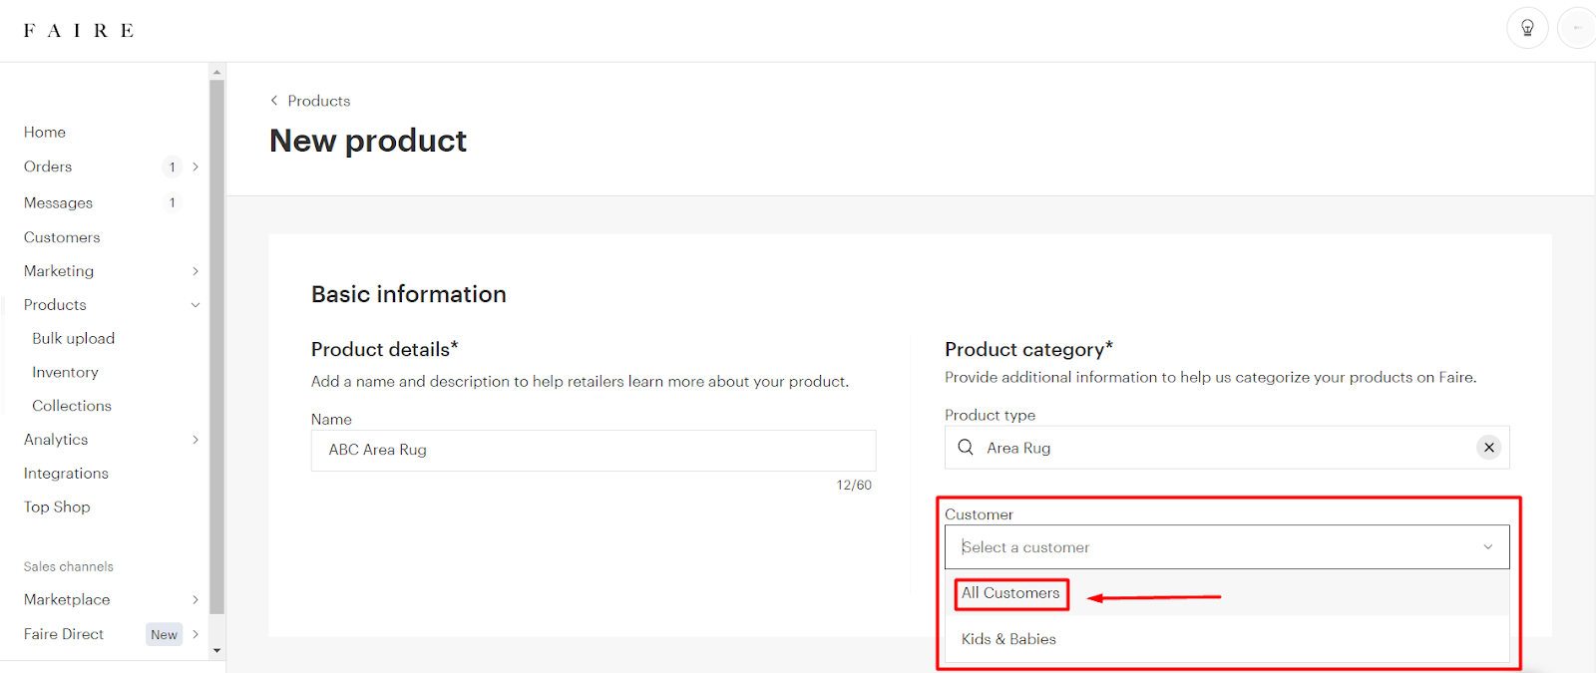1596x673 pixels.
Task: Open the Bulk upload page
Action: [74, 339]
